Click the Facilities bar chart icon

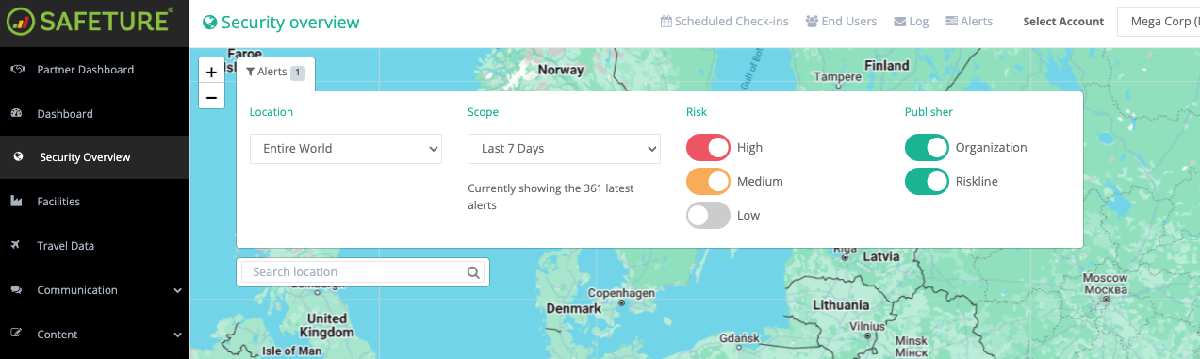pyautogui.click(x=16, y=202)
